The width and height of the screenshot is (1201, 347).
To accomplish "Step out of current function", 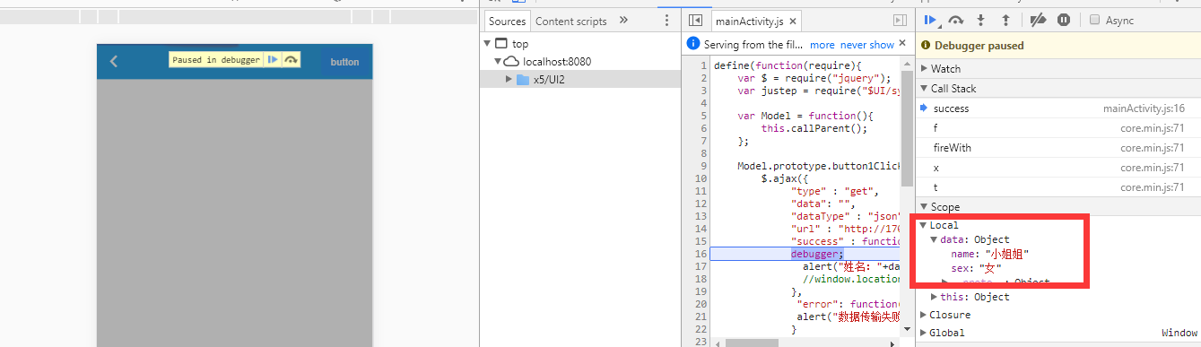I will tap(1005, 20).
